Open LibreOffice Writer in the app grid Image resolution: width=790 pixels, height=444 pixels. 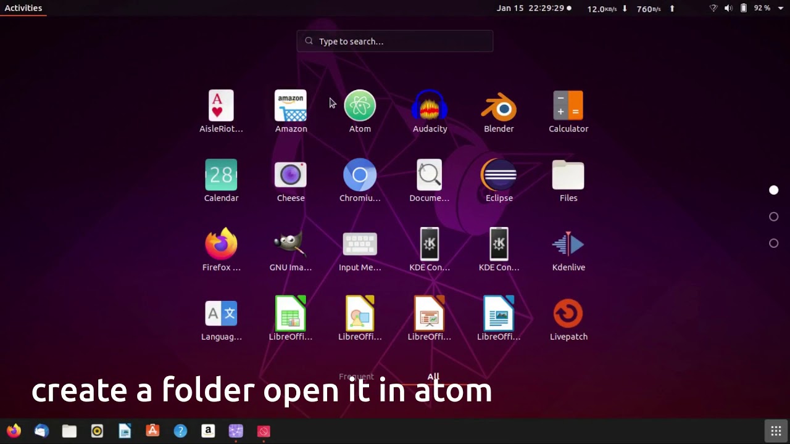click(x=499, y=319)
